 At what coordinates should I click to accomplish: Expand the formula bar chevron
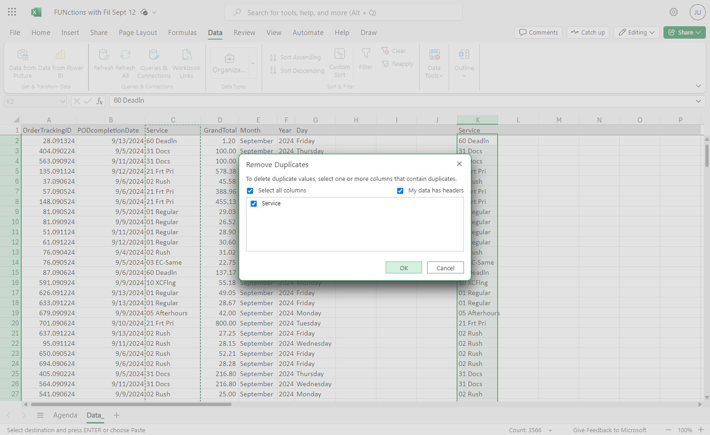click(698, 101)
